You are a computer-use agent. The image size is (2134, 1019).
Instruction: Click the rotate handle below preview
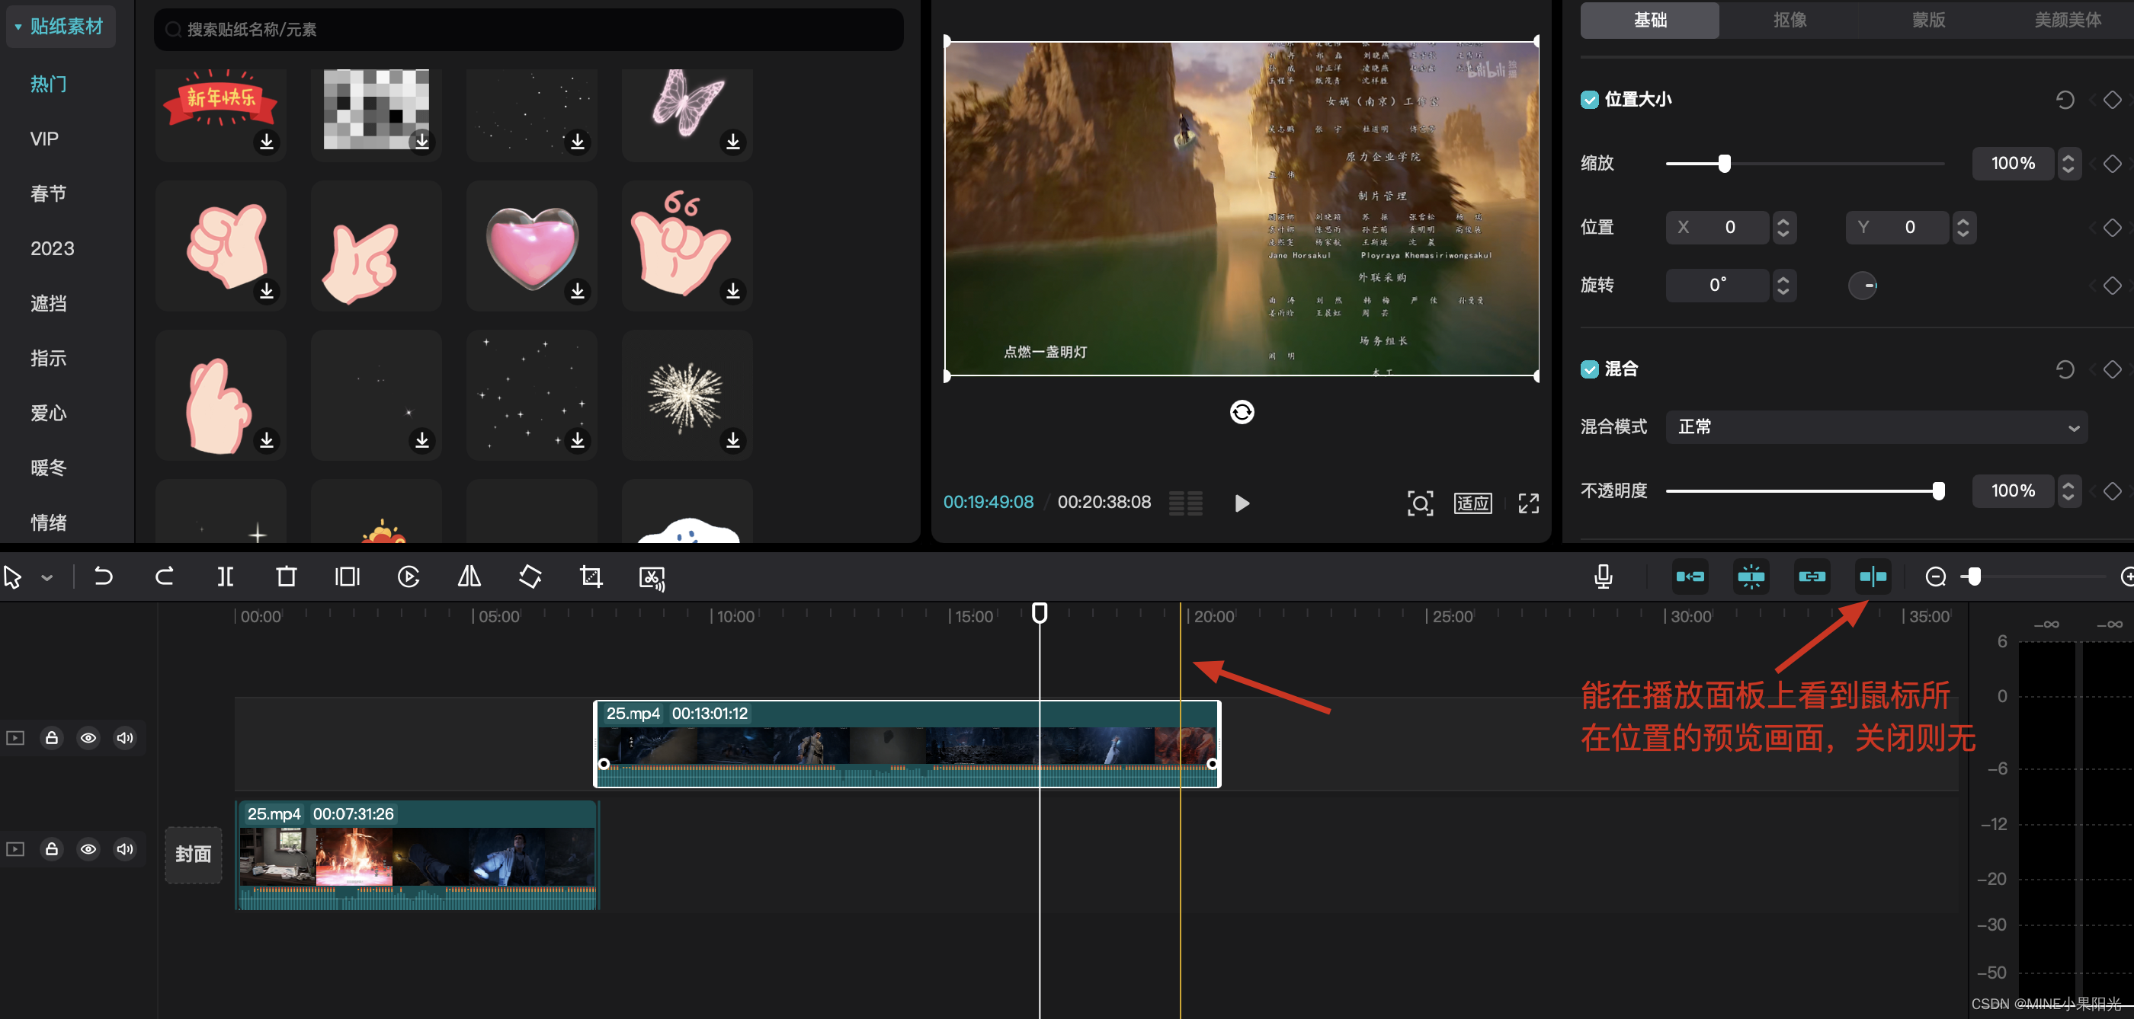pyautogui.click(x=1242, y=411)
